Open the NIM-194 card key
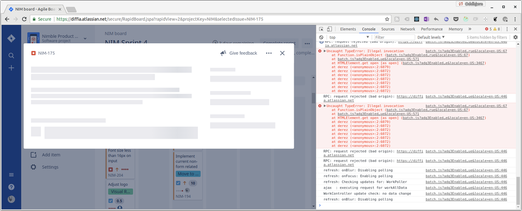Viewport: 522px width, 211px height. point(183,196)
